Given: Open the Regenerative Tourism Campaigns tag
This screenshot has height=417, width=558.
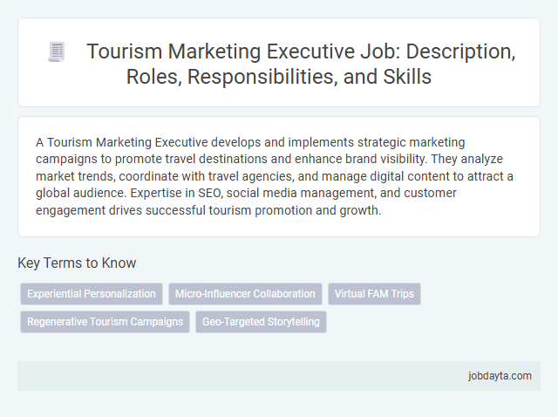Looking at the screenshot, I should click(105, 322).
